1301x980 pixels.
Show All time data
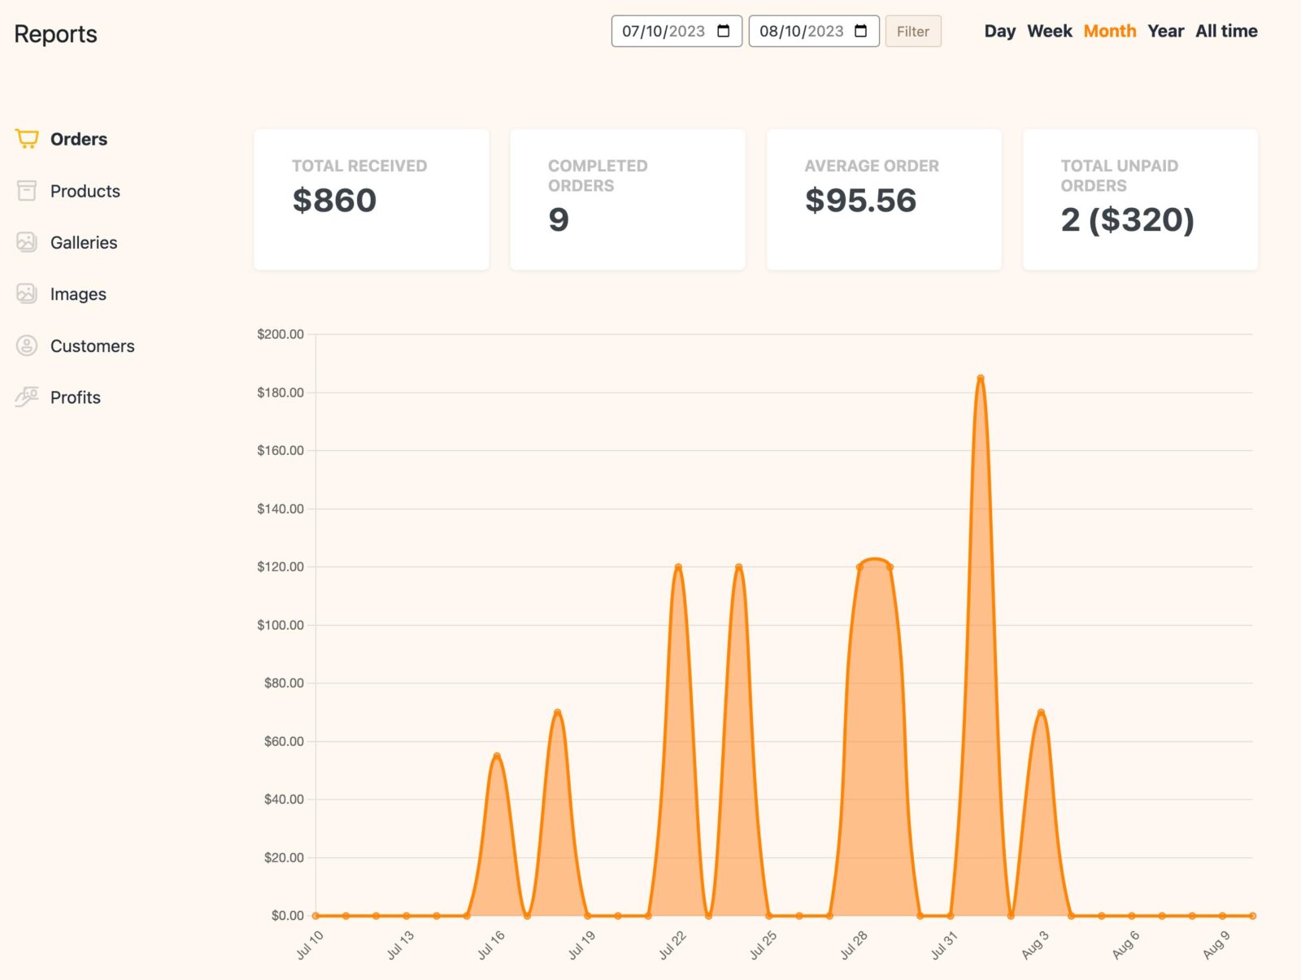[x=1226, y=31]
